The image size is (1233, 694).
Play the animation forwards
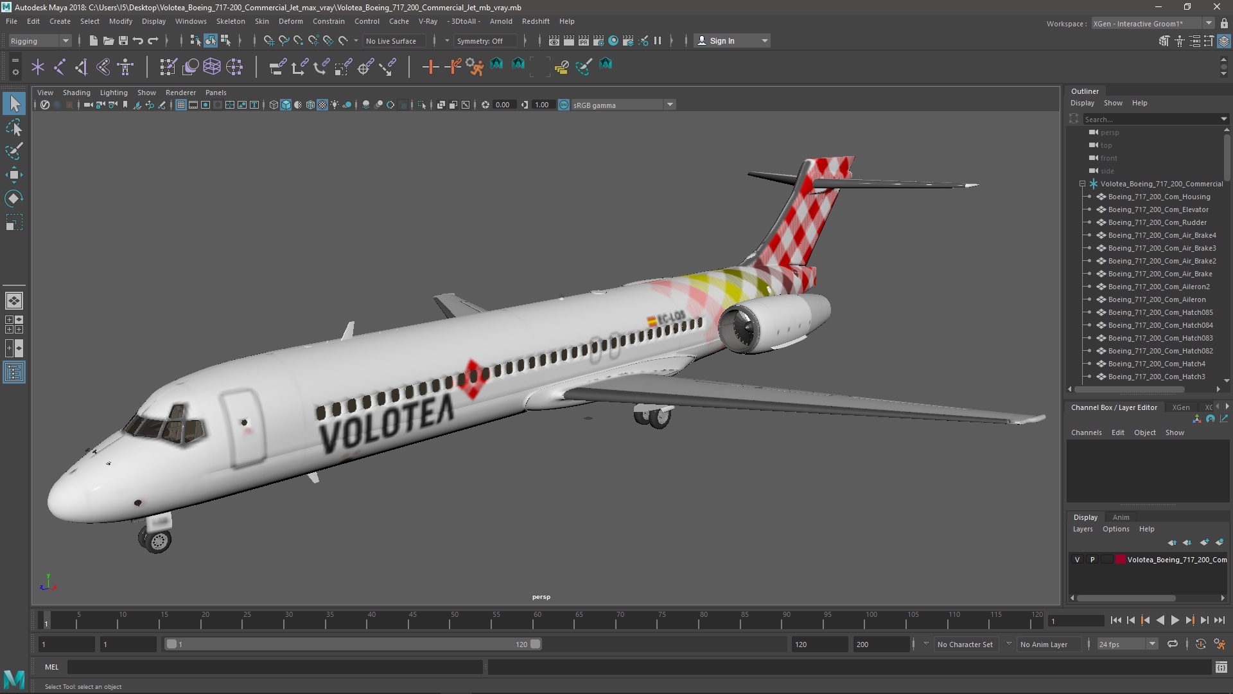point(1175,620)
